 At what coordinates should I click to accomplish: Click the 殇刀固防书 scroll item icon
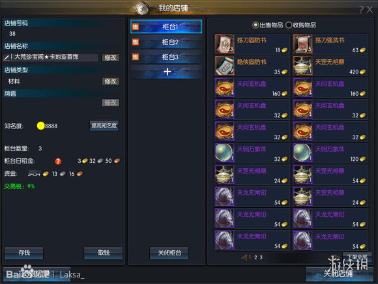(x=224, y=44)
